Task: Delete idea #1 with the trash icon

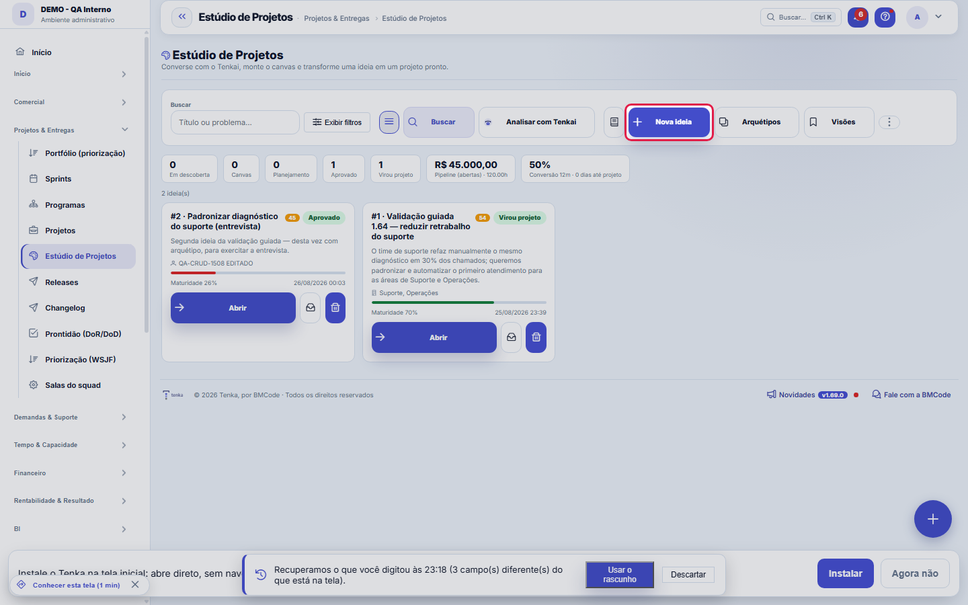Action: tap(536, 337)
